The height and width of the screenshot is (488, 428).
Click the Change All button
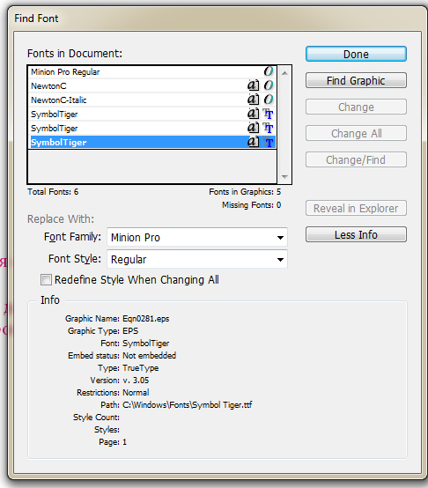point(356,134)
